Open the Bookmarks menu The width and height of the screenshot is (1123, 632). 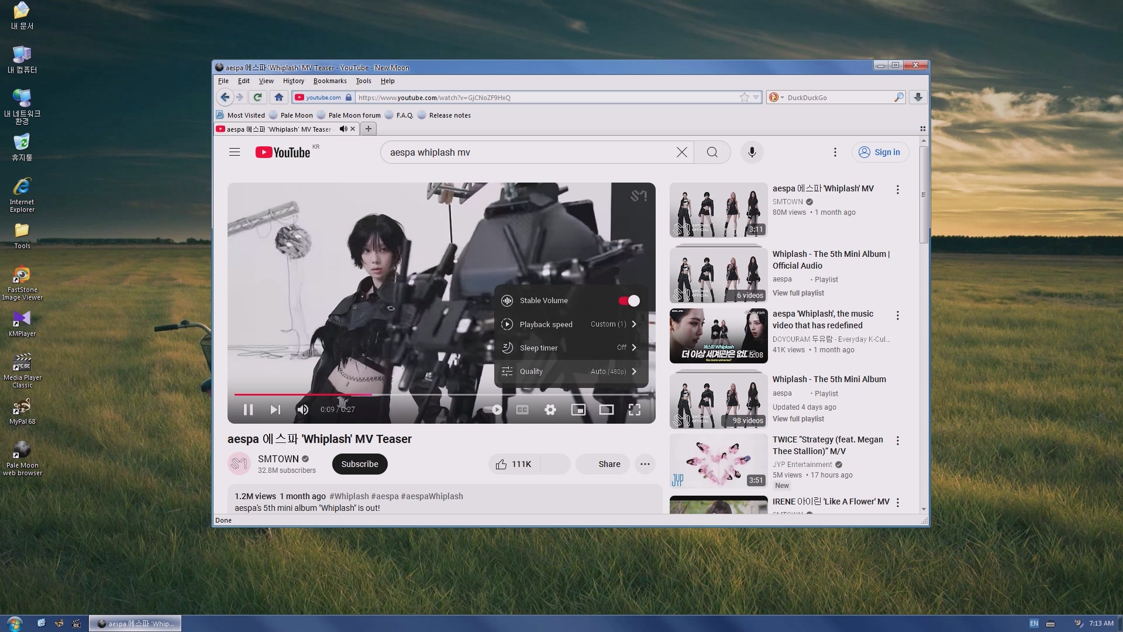click(329, 81)
